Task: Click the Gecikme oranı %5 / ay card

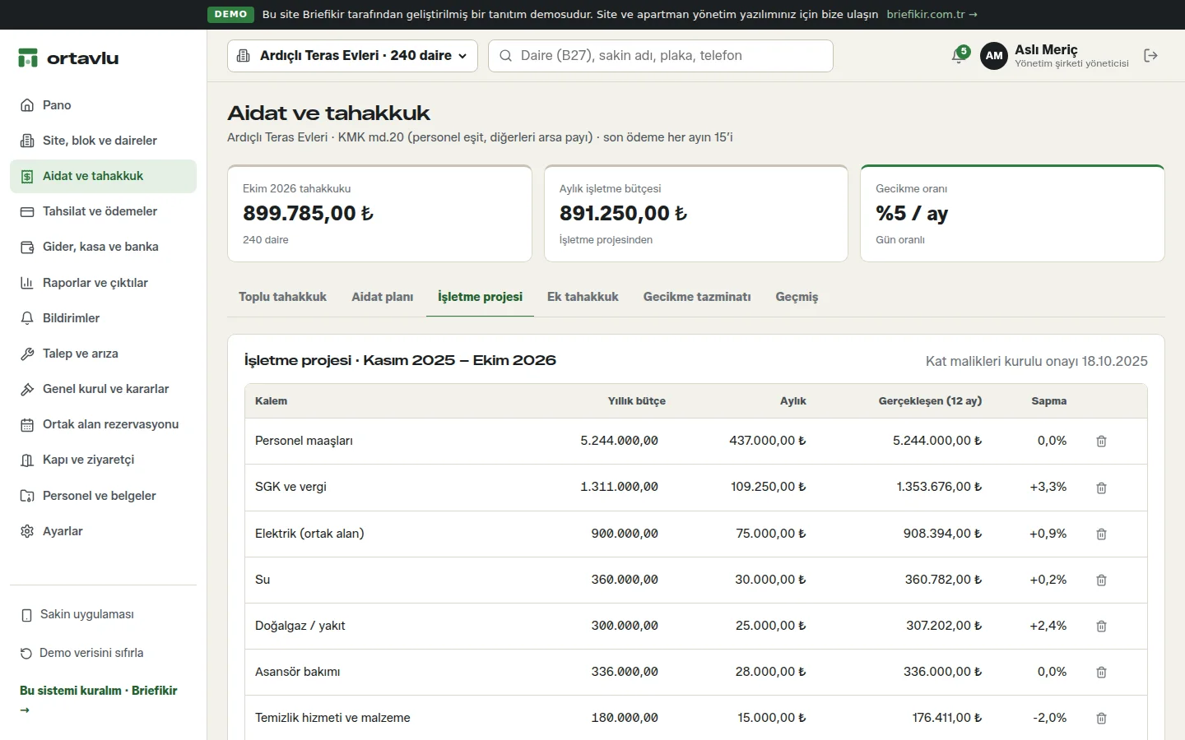Action: pos(1012,214)
